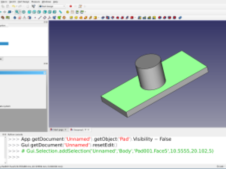Open the Measure distance tool

(x=61, y=12)
